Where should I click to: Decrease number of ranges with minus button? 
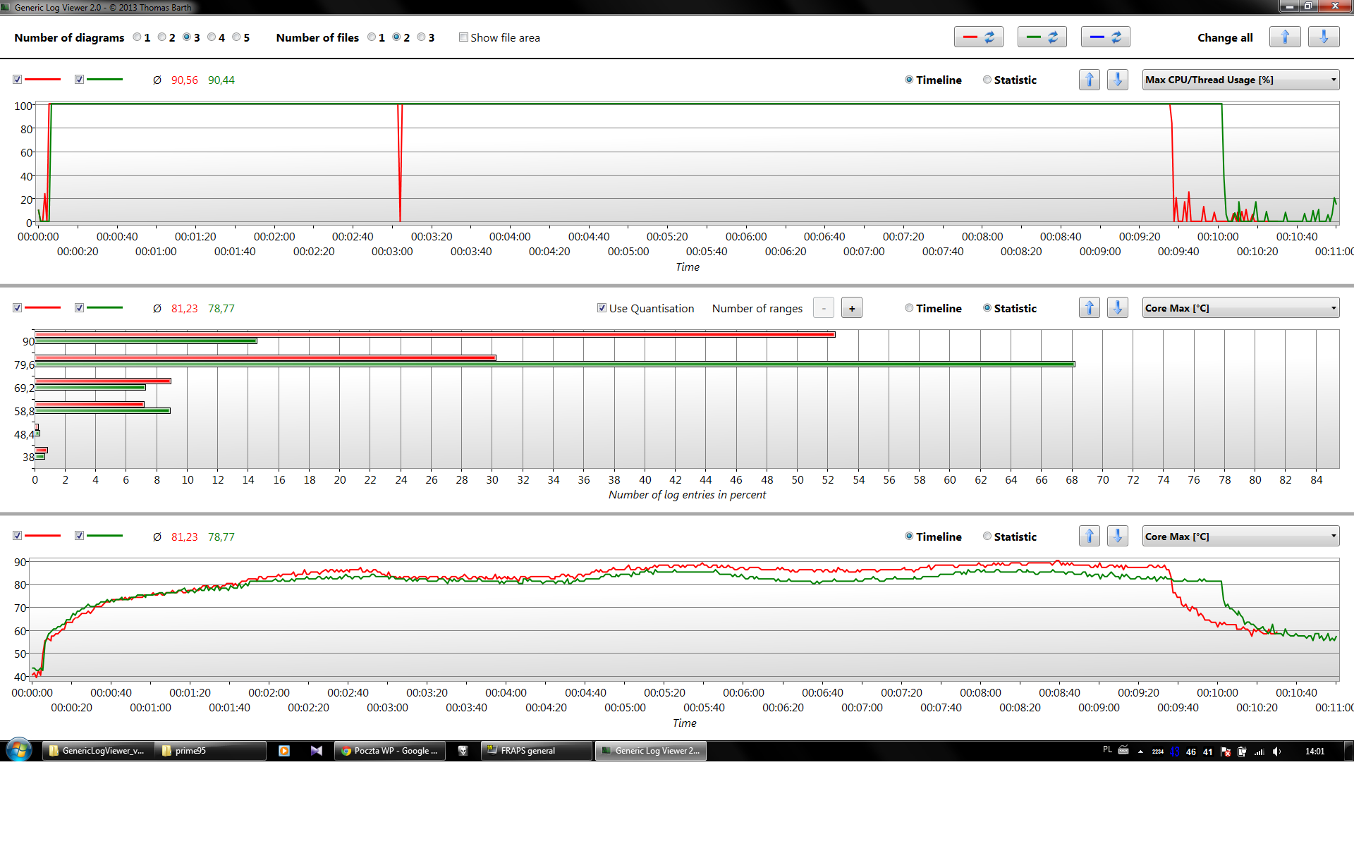click(x=824, y=308)
